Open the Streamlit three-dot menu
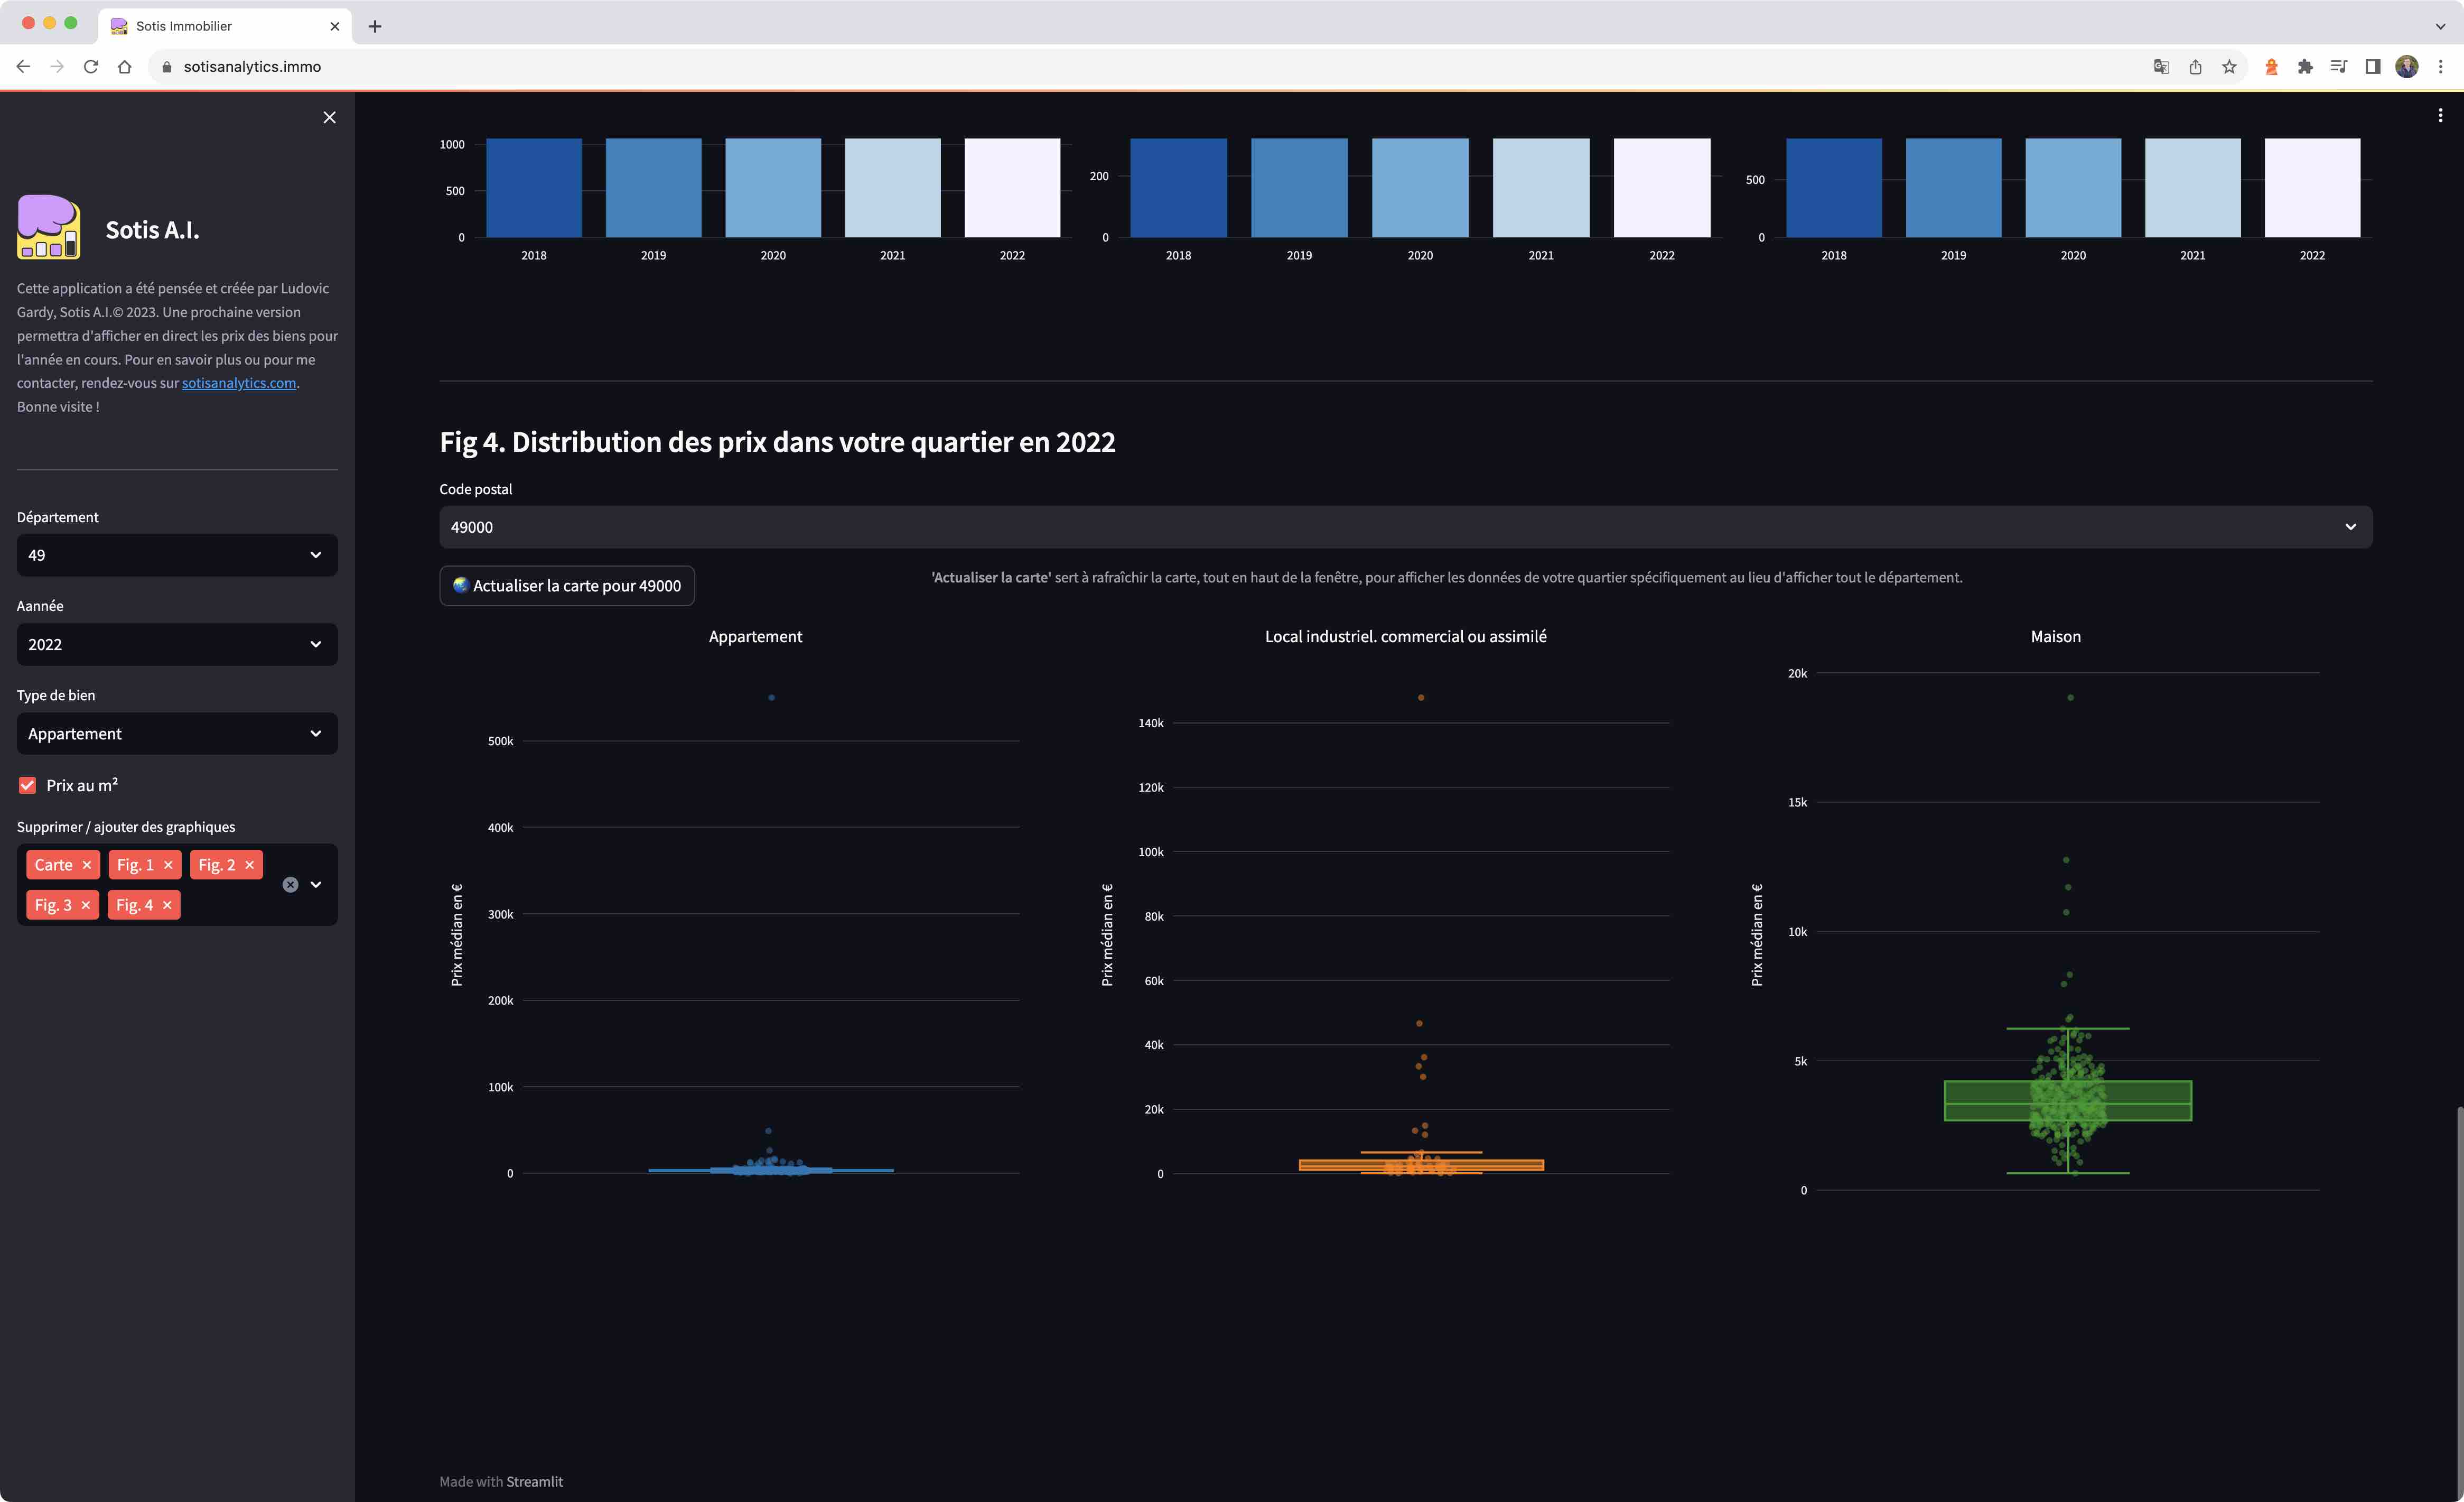The image size is (2464, 1502). (x=2440, y=115)
